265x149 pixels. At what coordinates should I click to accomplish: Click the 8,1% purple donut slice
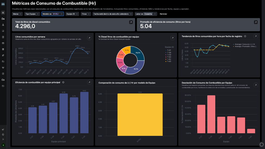[124, 69]
